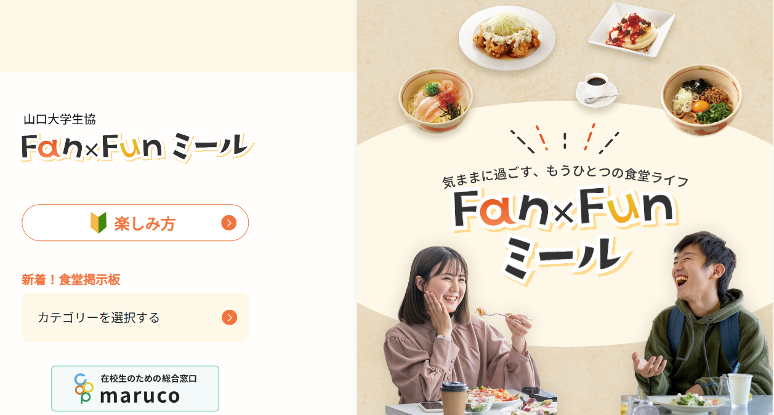Click the coffee cup image
Viewport: 774px width, 415px height.
(x=597, y=89)
